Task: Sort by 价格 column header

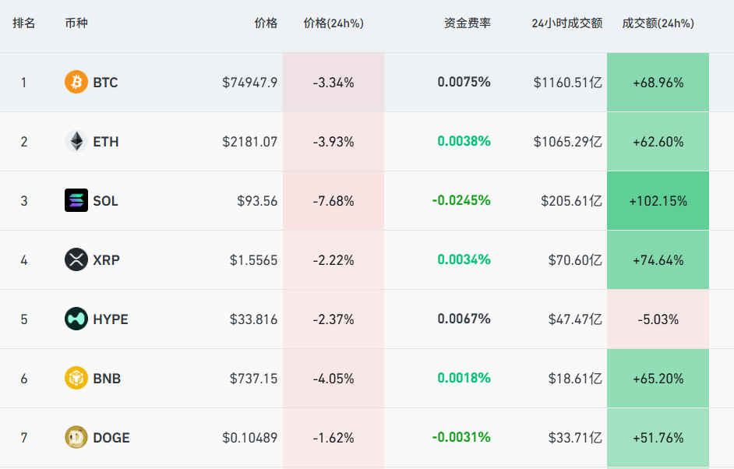Action: point(266,23)
